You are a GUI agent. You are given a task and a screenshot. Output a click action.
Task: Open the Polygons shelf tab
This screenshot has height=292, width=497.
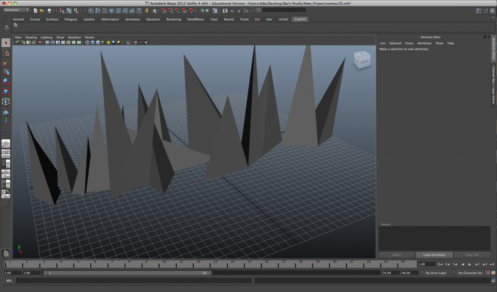click(71, 19)
